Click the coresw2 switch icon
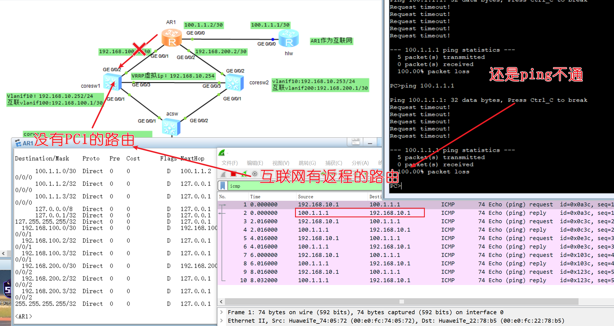This screenshot has width=614, height=326. coord(234,83)
